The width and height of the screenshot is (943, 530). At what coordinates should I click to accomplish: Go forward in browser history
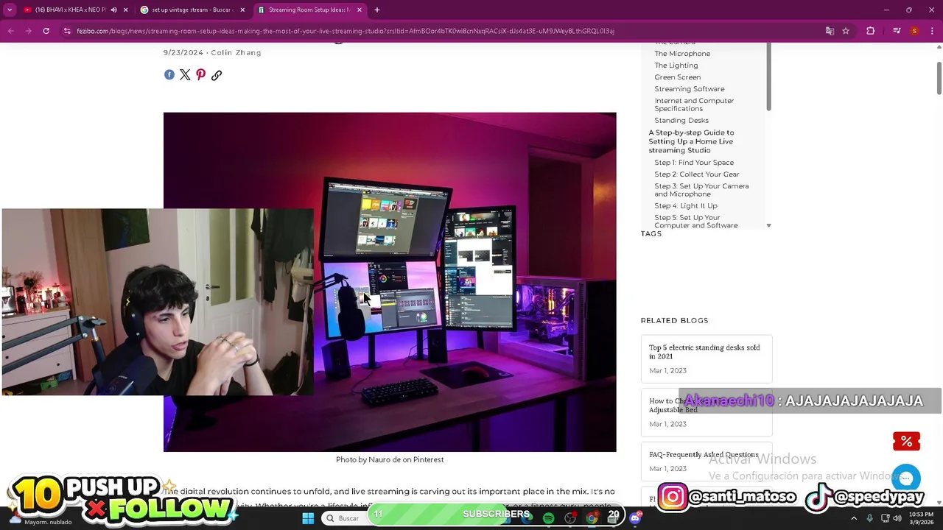pos(28,31)
